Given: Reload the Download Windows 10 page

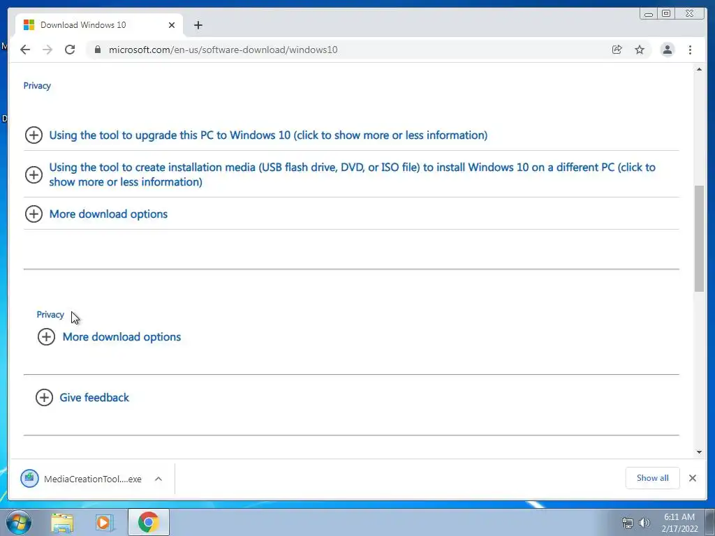Looking at the screenshot, I should [70, 50].
